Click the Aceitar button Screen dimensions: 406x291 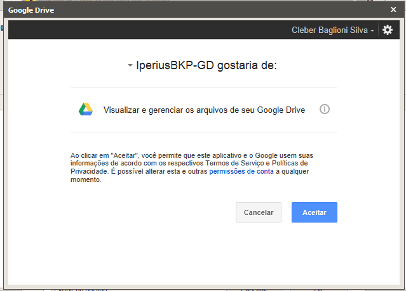click(315, 212)
